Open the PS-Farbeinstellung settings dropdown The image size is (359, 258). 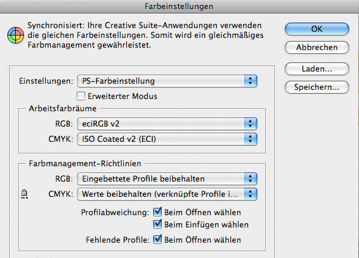point(167,81)
